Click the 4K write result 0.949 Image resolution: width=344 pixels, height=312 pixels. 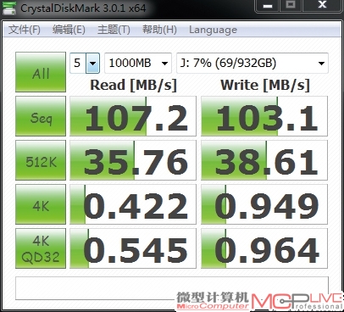(264, 204)
